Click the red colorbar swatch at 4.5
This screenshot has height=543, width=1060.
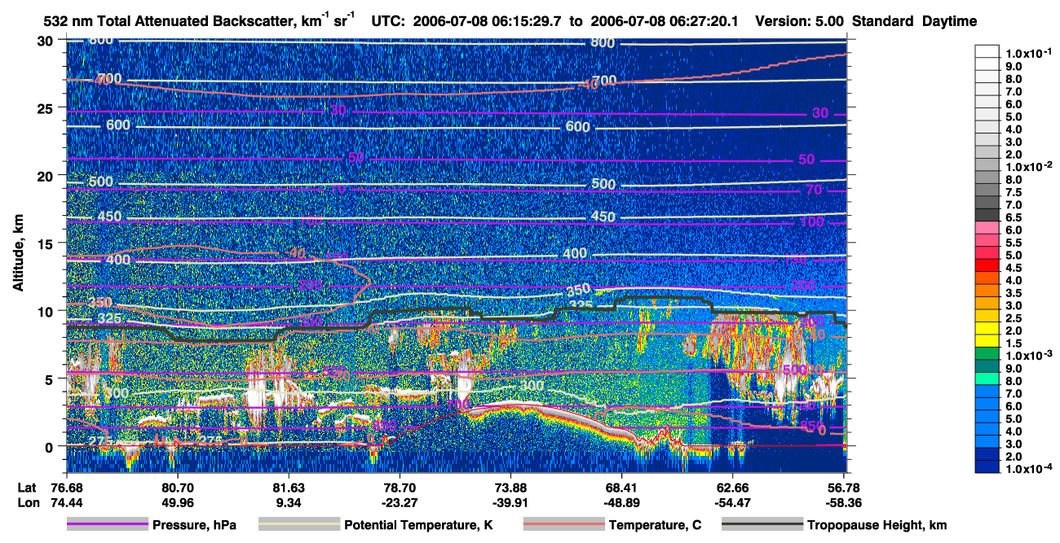pos(989,265)
